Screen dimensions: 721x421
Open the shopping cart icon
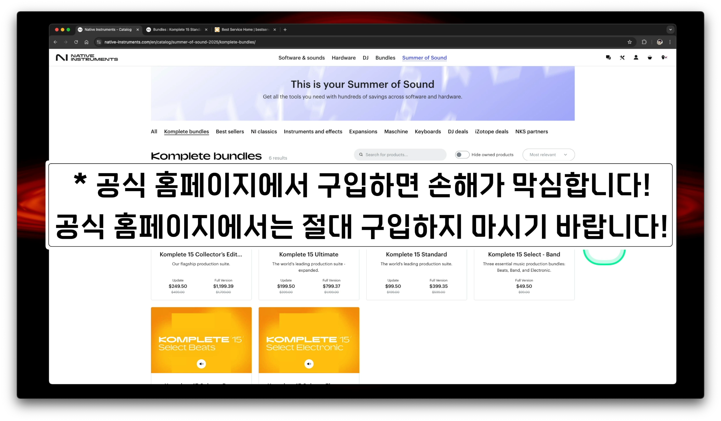(650, 57)
